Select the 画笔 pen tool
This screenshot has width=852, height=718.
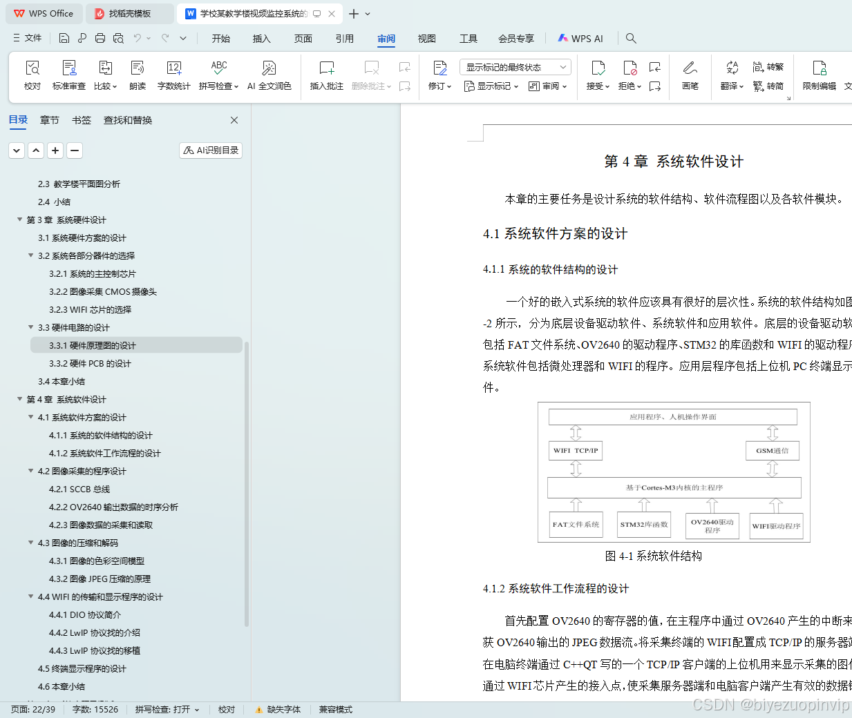coord(690,75)
